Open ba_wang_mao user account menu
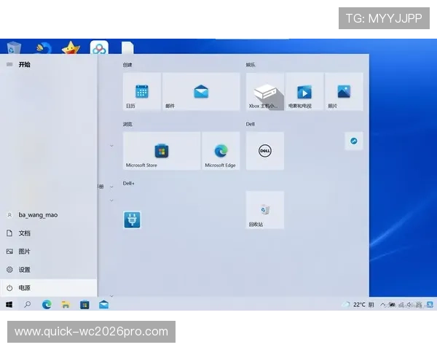The width and height of the screenshot is (437, 350). pos(49,215)
